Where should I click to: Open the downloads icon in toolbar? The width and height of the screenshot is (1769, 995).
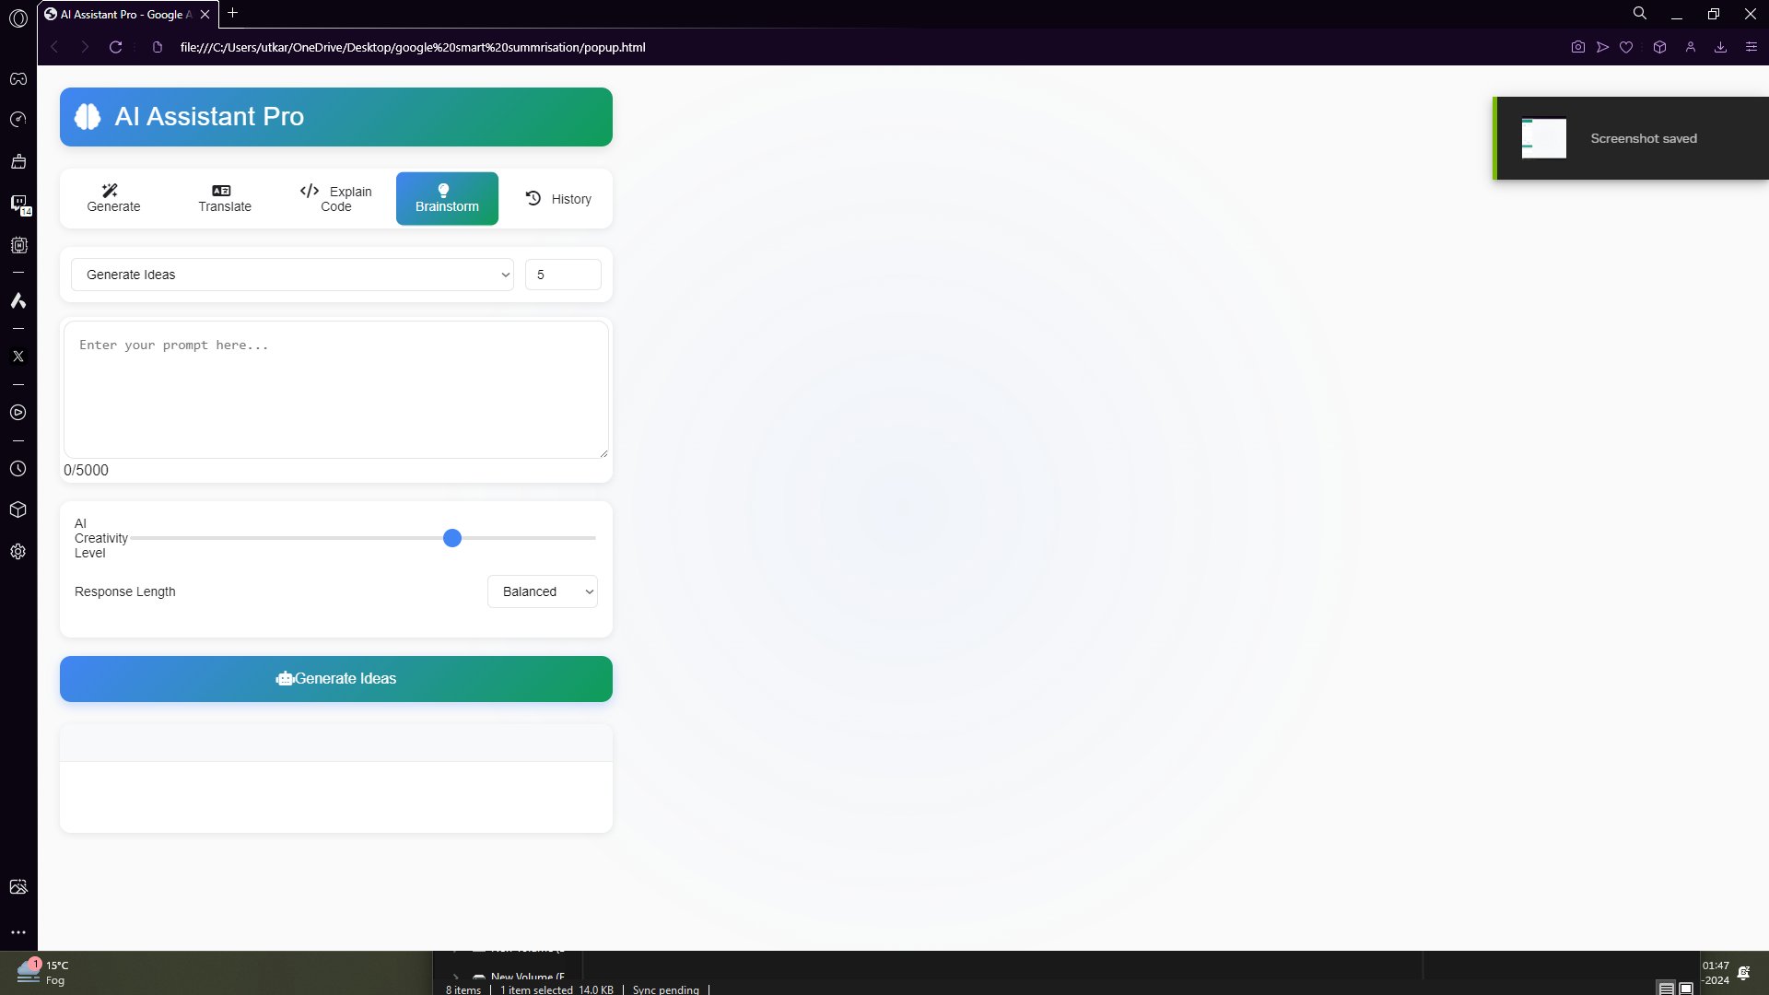point(1720,47)
